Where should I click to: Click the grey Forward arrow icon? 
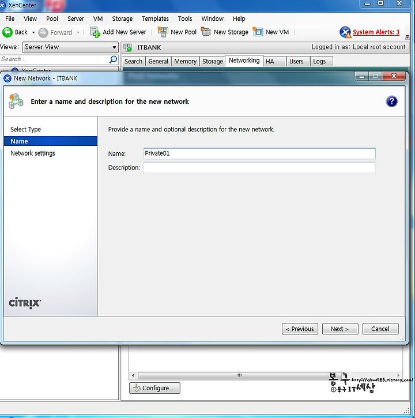click(x=43, y=32)
